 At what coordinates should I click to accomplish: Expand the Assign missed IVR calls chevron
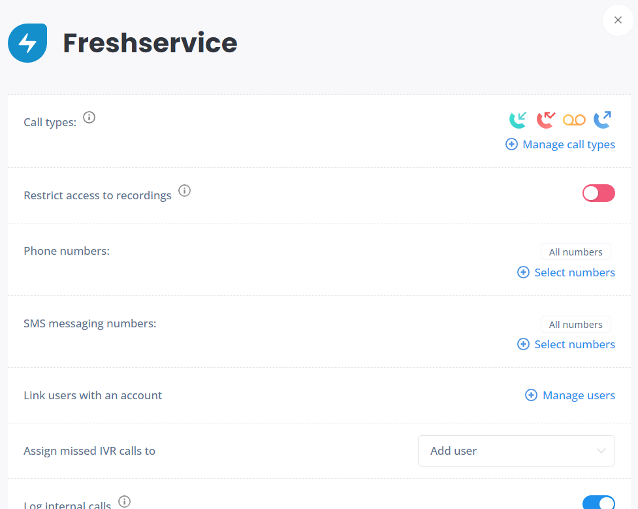point(601,451)
